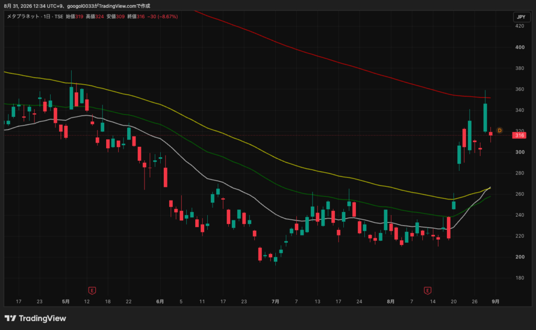Click the 12 date axis label
This screenshot has width=536, height=330.
(87, 301)
